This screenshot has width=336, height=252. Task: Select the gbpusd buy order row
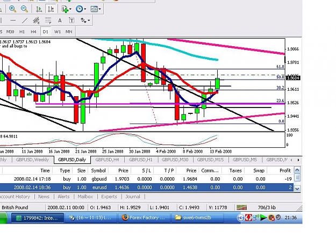147,179
